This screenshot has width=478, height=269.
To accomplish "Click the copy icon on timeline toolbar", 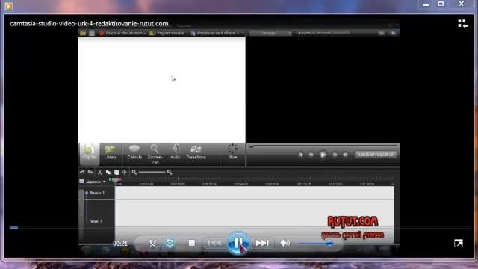I will 108,173.
